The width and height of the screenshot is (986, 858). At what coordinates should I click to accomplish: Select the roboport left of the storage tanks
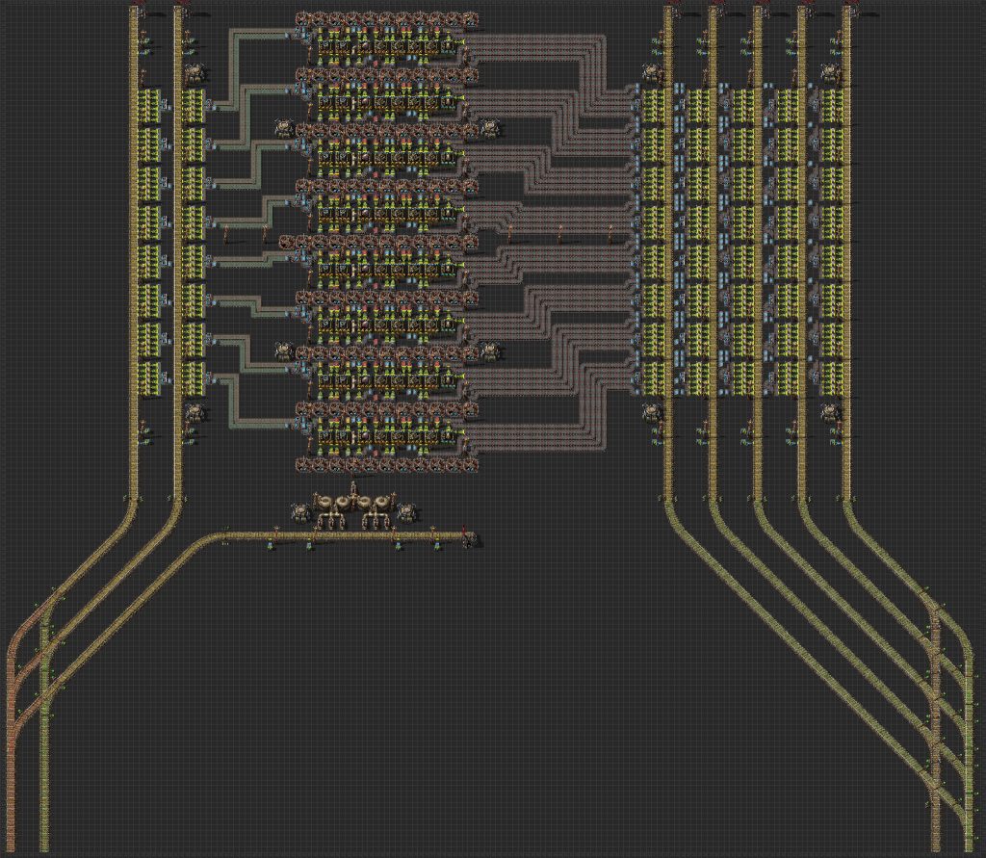(x=301, y=510)
